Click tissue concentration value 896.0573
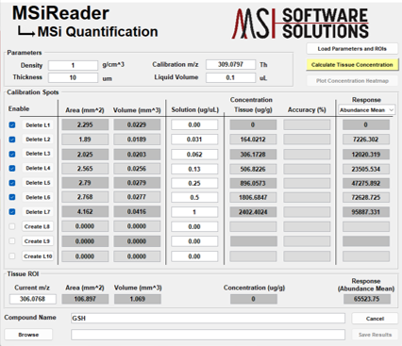402x346 pixels. 253,183
